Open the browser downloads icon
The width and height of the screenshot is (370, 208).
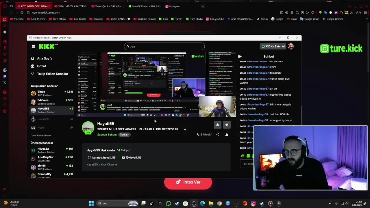click(351, 12)
